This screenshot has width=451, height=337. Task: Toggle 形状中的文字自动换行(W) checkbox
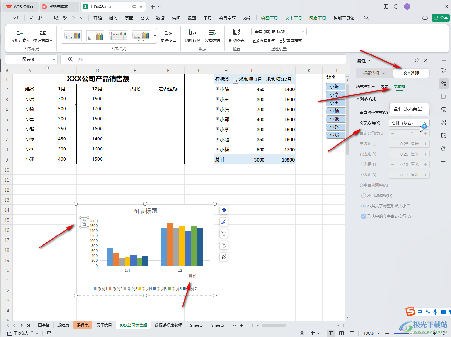[x=364, y=216]
